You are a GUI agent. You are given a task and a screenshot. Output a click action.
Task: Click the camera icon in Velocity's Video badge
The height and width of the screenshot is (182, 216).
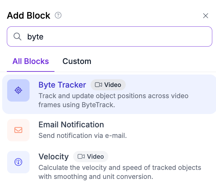click(x=81, y=157)
